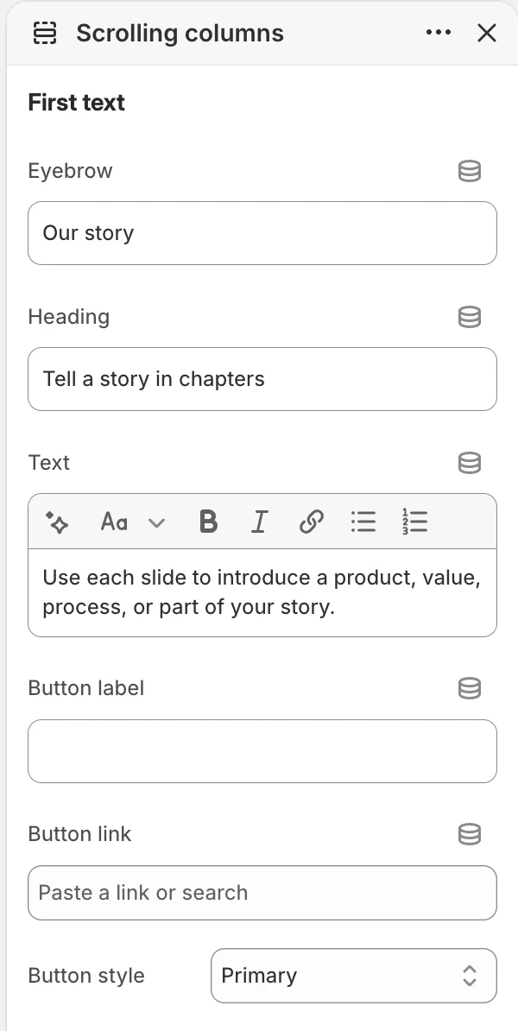Focus the empty Button label input
This screenshot has width=518, height=1031.
pyautogui.click(x=262, y=751)
